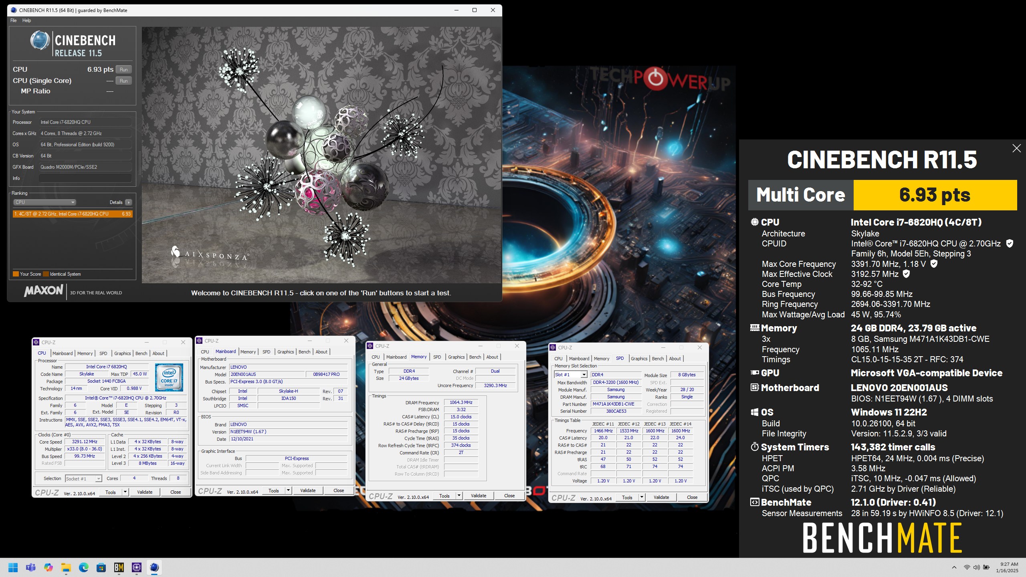The image size is (1026, 577).
Task: Click the BenchMate section icon beside version 12.1.0
Action: coord(755,502)
